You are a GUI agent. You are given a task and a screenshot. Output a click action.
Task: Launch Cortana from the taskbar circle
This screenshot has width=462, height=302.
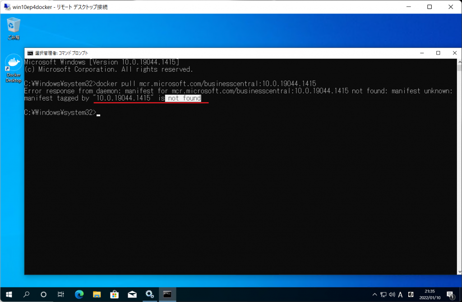(44, 294)
